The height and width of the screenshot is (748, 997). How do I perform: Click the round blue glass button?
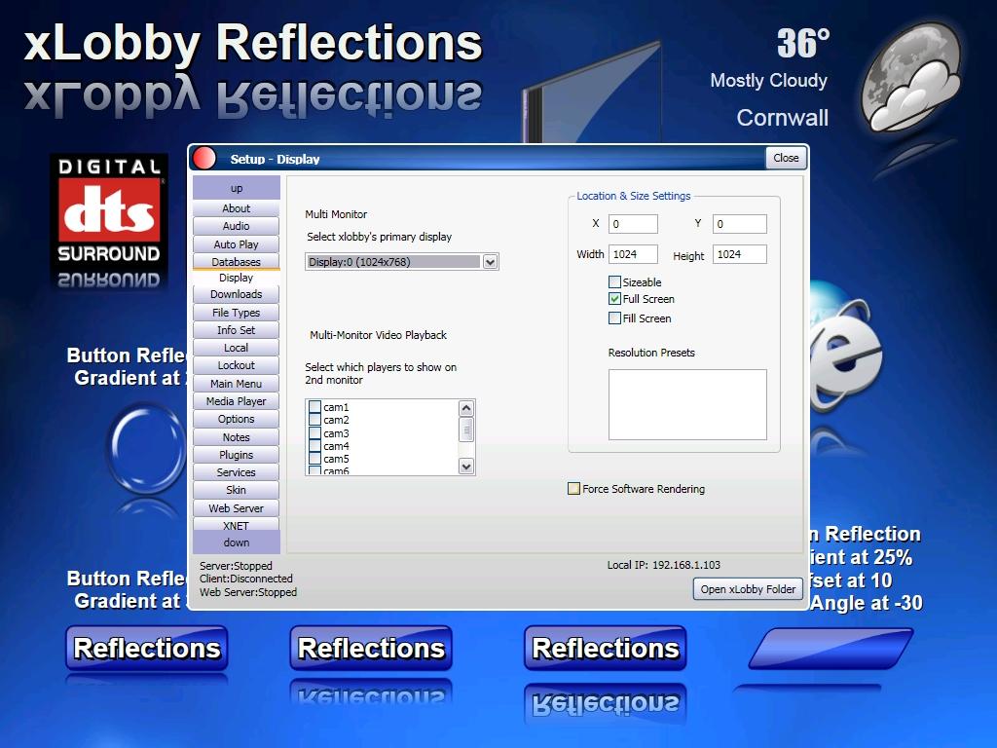click(x=146, y=449)
